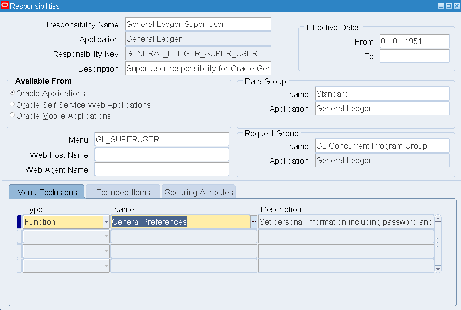Click the Web Host Name field
The width and height of the screenshot is (461, 310).
pyautogui.click(x=161, y=155)
